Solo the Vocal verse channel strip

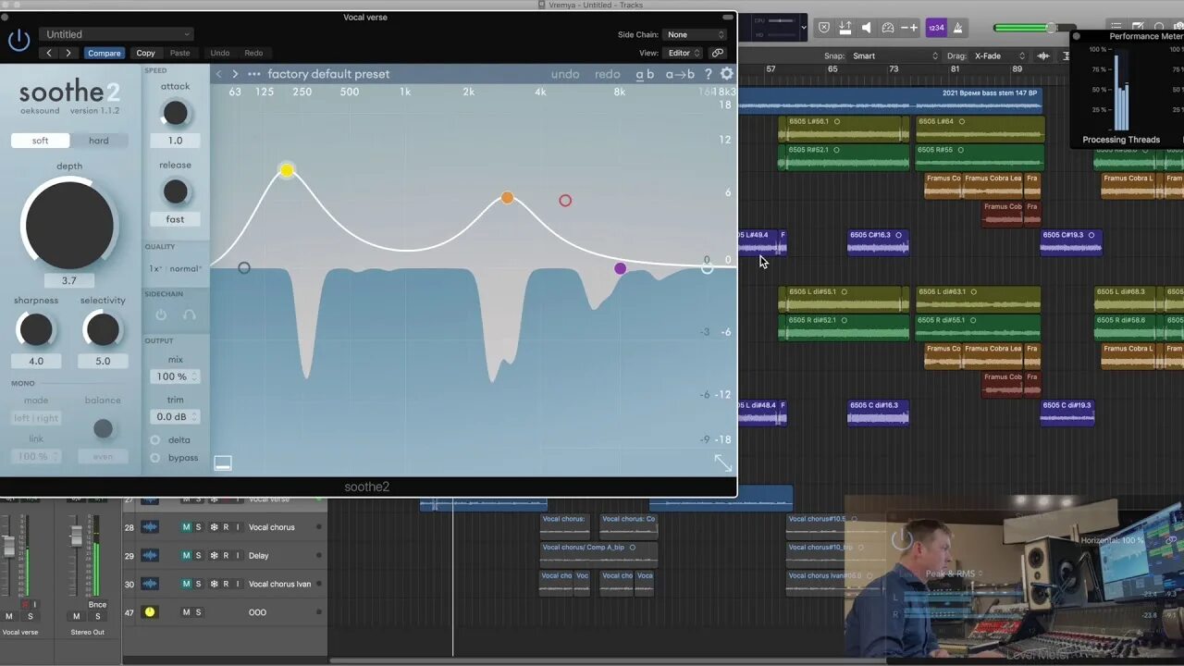[31, 616]
